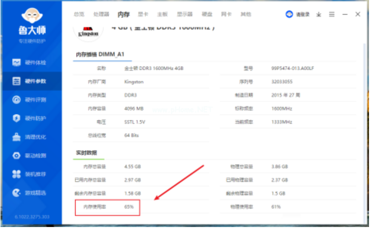Go to 硬件防护 shield icon

pos(17,118)
